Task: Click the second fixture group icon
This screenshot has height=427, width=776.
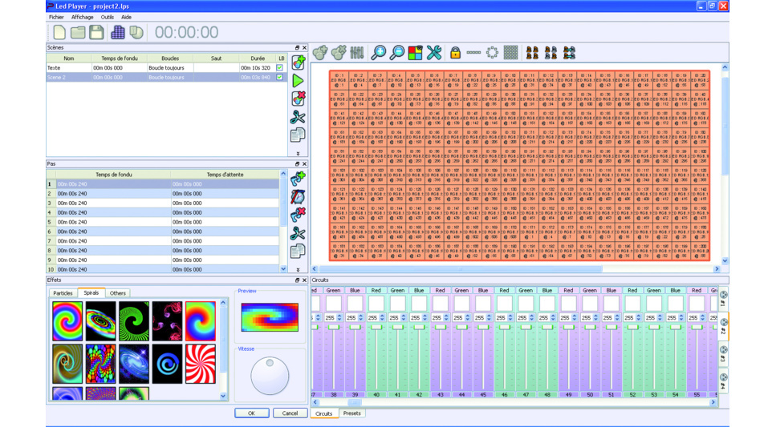Action: (551, 52)
